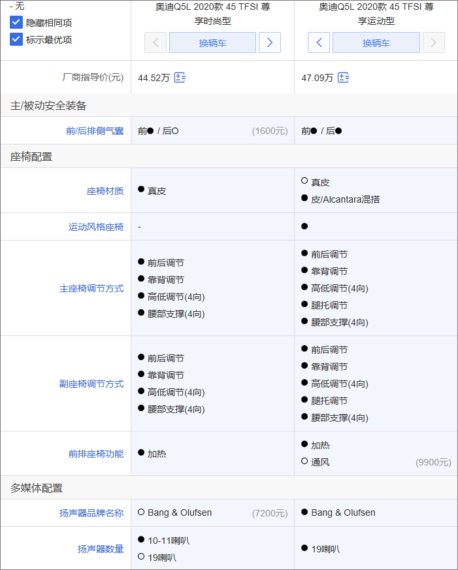The image size is (458, 570).
Task: Click the (9900元) ventilation option price
Action: pyautogui.click(x=433, y=462)
